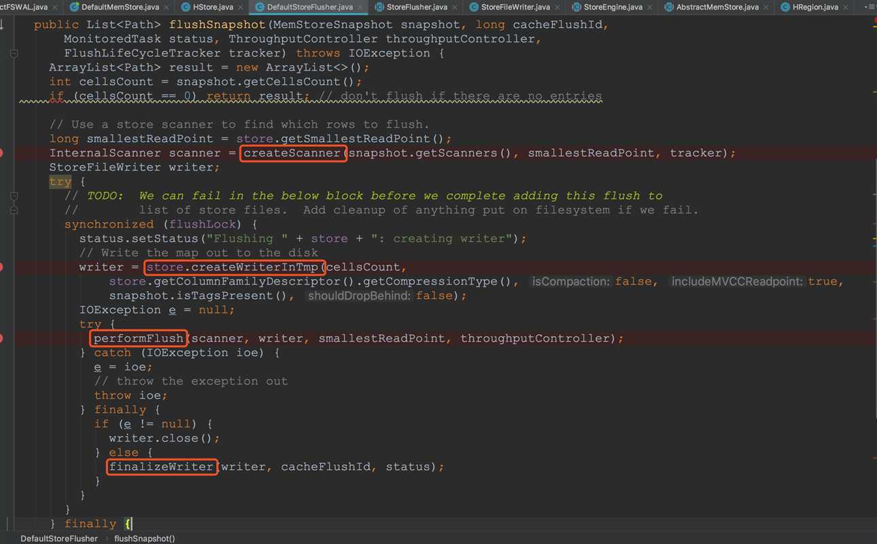Click the includeMVCCReadpoint: inlay hint
The image size is (877, 544).
pos(737,281)
